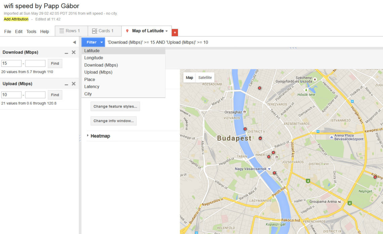Choose Longitude in the filter list

pos(123,58)
